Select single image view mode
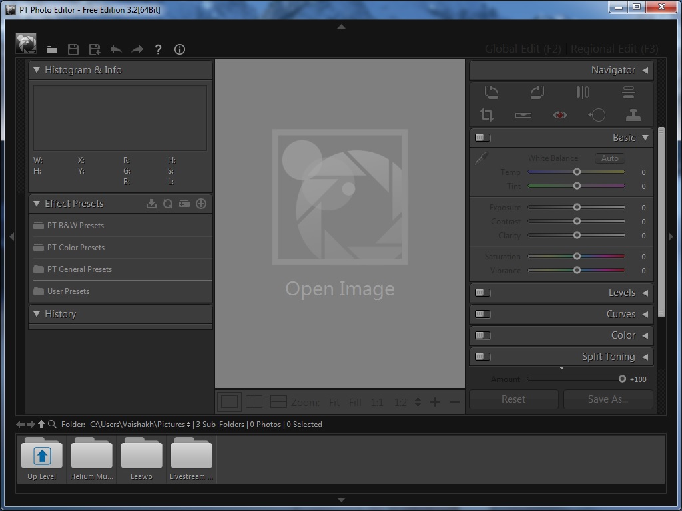682x511 pixels. tap(230, 401)
